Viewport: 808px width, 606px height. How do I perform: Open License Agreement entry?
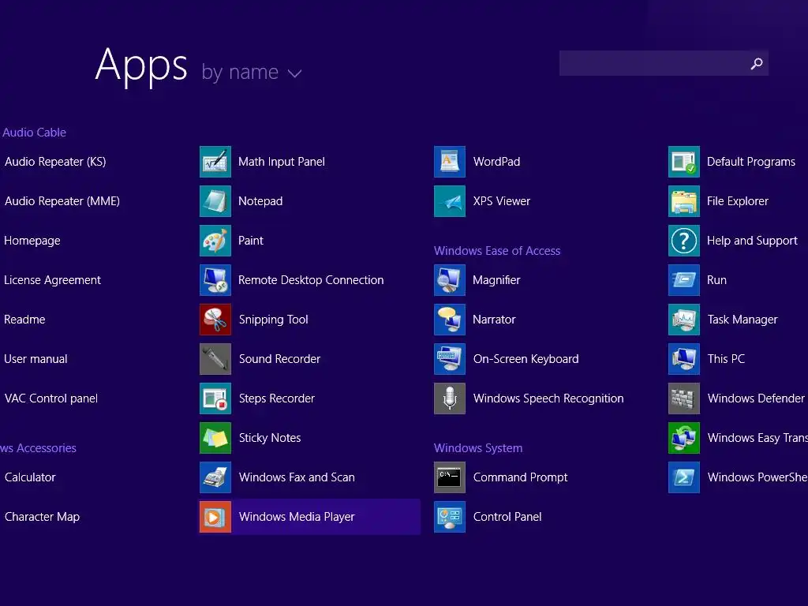[x=52, y=280]
